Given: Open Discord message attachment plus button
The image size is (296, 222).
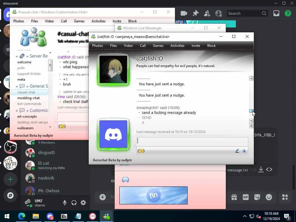Looking at the screenshot, I should [x=103, y=197].
